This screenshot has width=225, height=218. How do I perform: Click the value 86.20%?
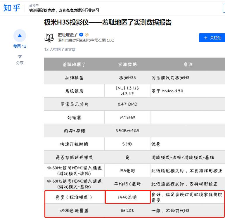(x=127, y=210)
